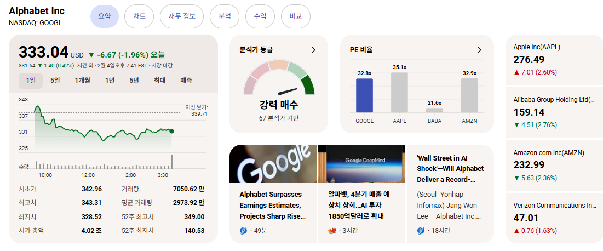Click the 52주 최저치 140.53 value

coord(194,231)
